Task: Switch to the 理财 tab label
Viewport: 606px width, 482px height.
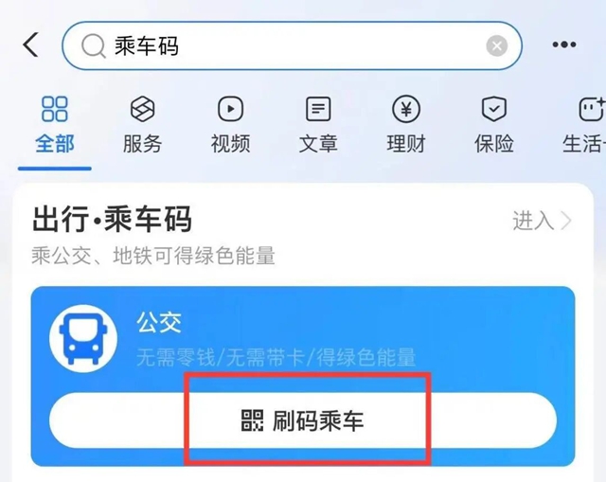Action: [x=406, y=144]
